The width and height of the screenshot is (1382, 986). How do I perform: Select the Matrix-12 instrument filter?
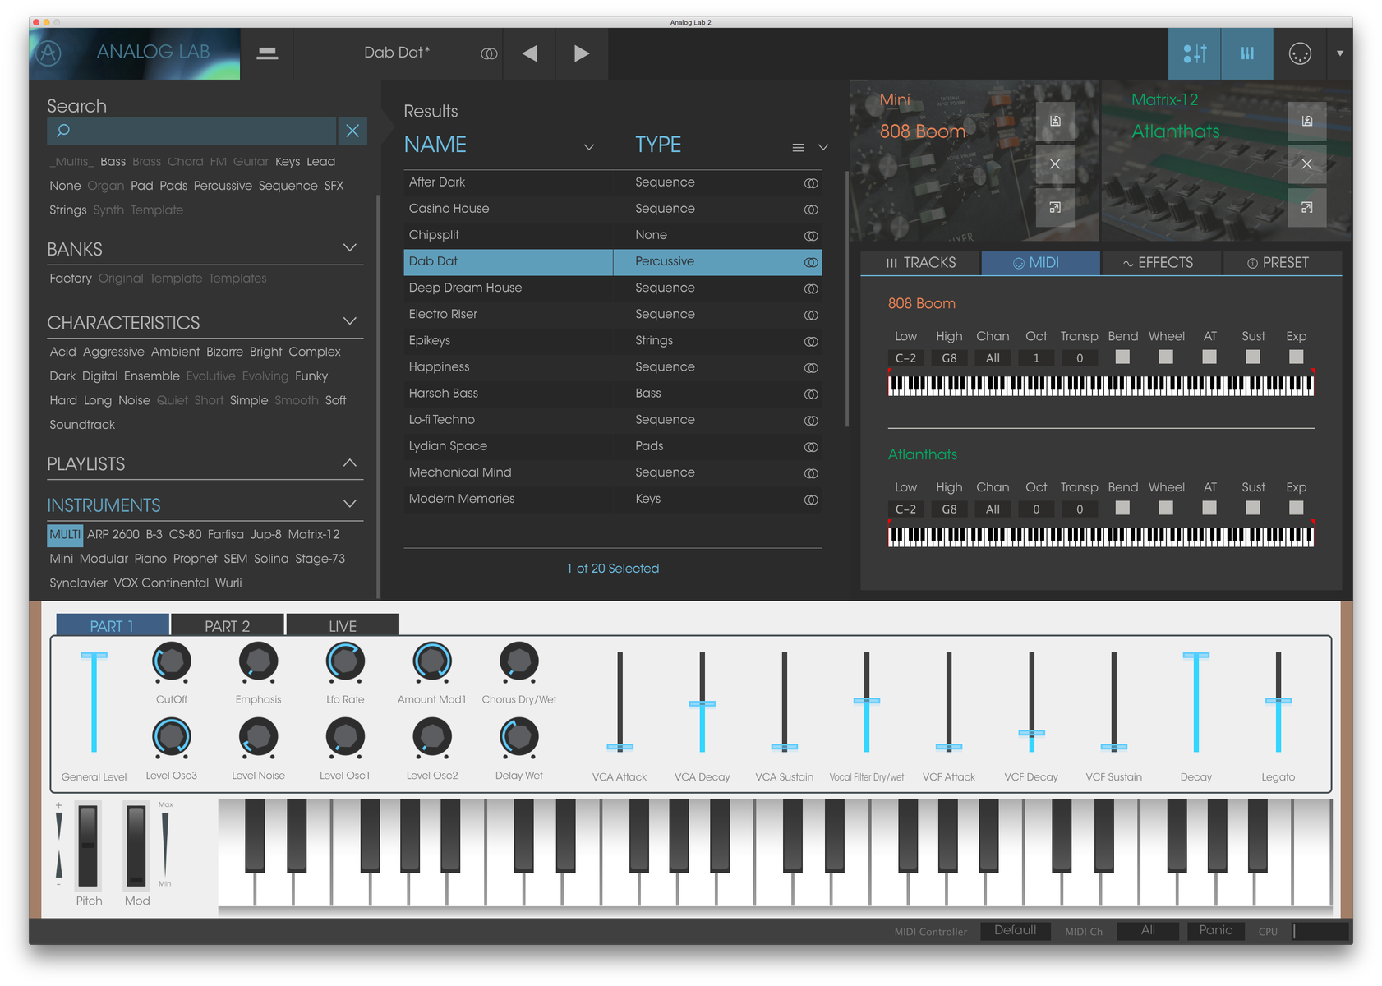pos(314,534)
